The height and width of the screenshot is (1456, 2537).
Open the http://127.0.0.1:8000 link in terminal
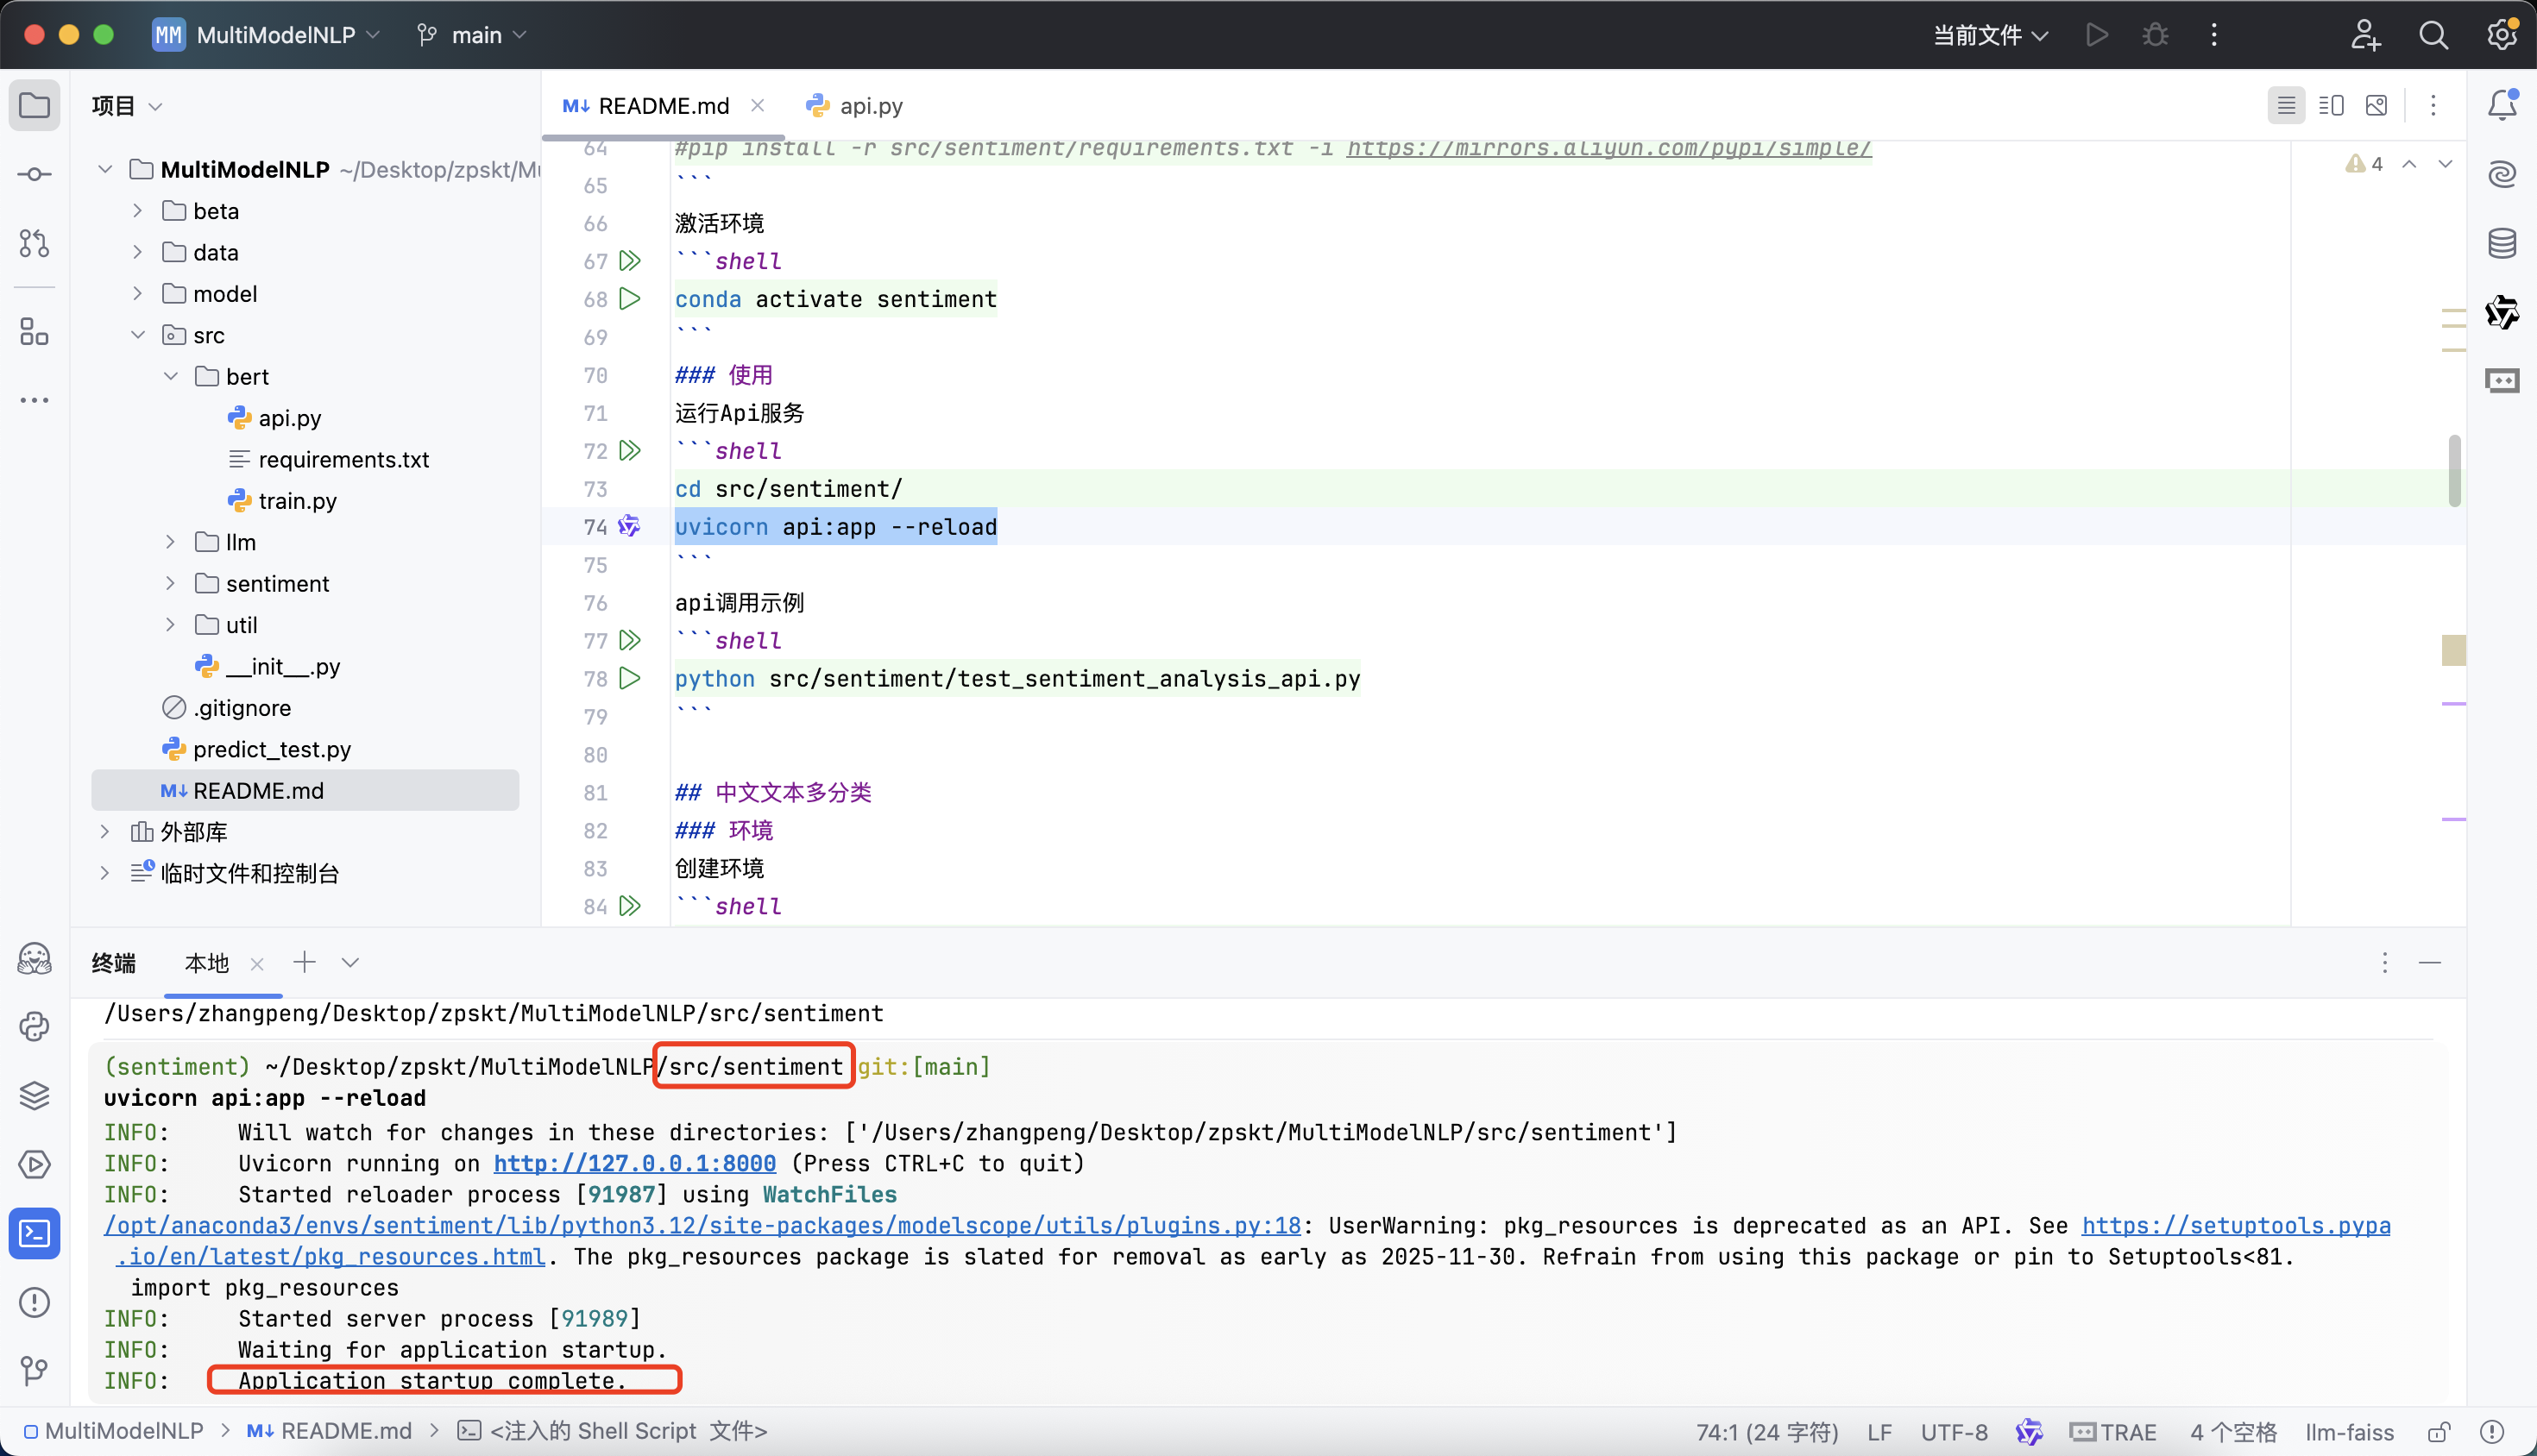click(x=634, y=1163)
